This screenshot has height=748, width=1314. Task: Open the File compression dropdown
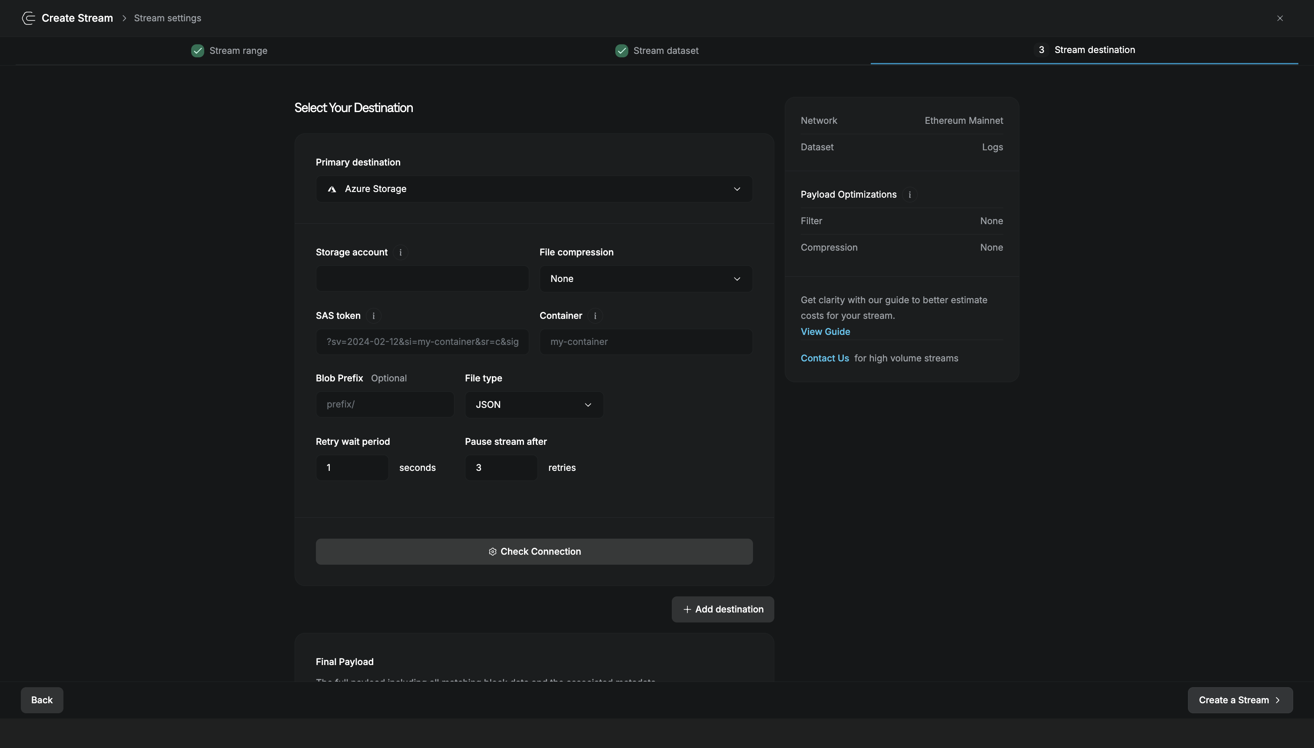point(645,279)
